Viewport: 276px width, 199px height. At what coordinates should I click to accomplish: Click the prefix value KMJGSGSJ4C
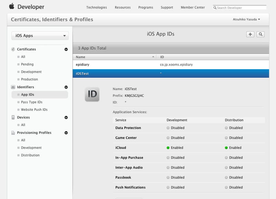[x=134, y=96]
